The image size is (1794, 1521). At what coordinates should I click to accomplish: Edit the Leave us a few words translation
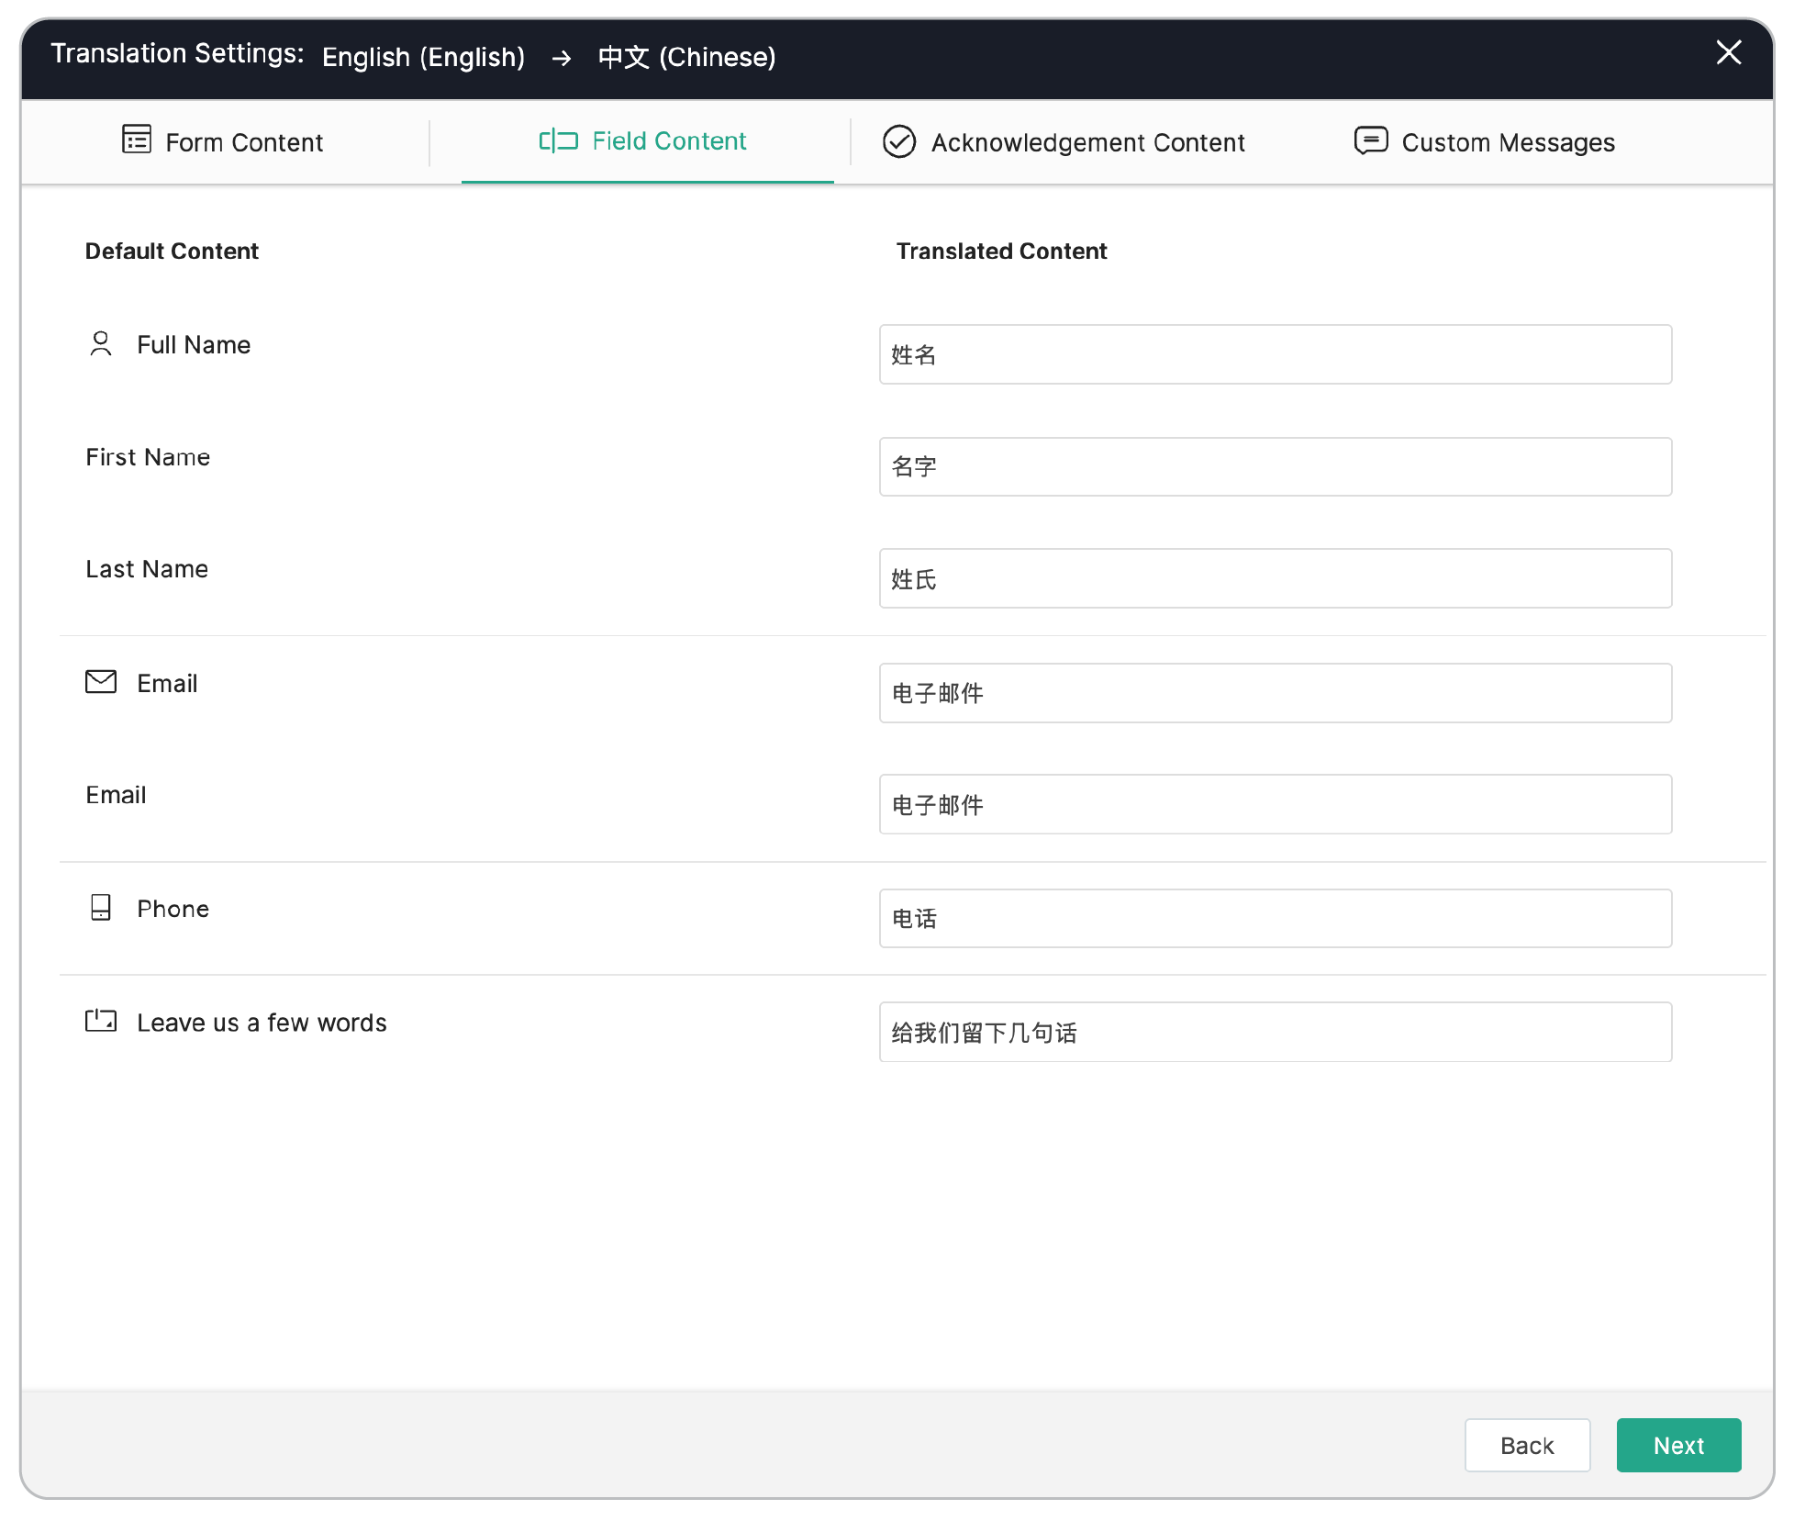click(x=1276, y=1032)
